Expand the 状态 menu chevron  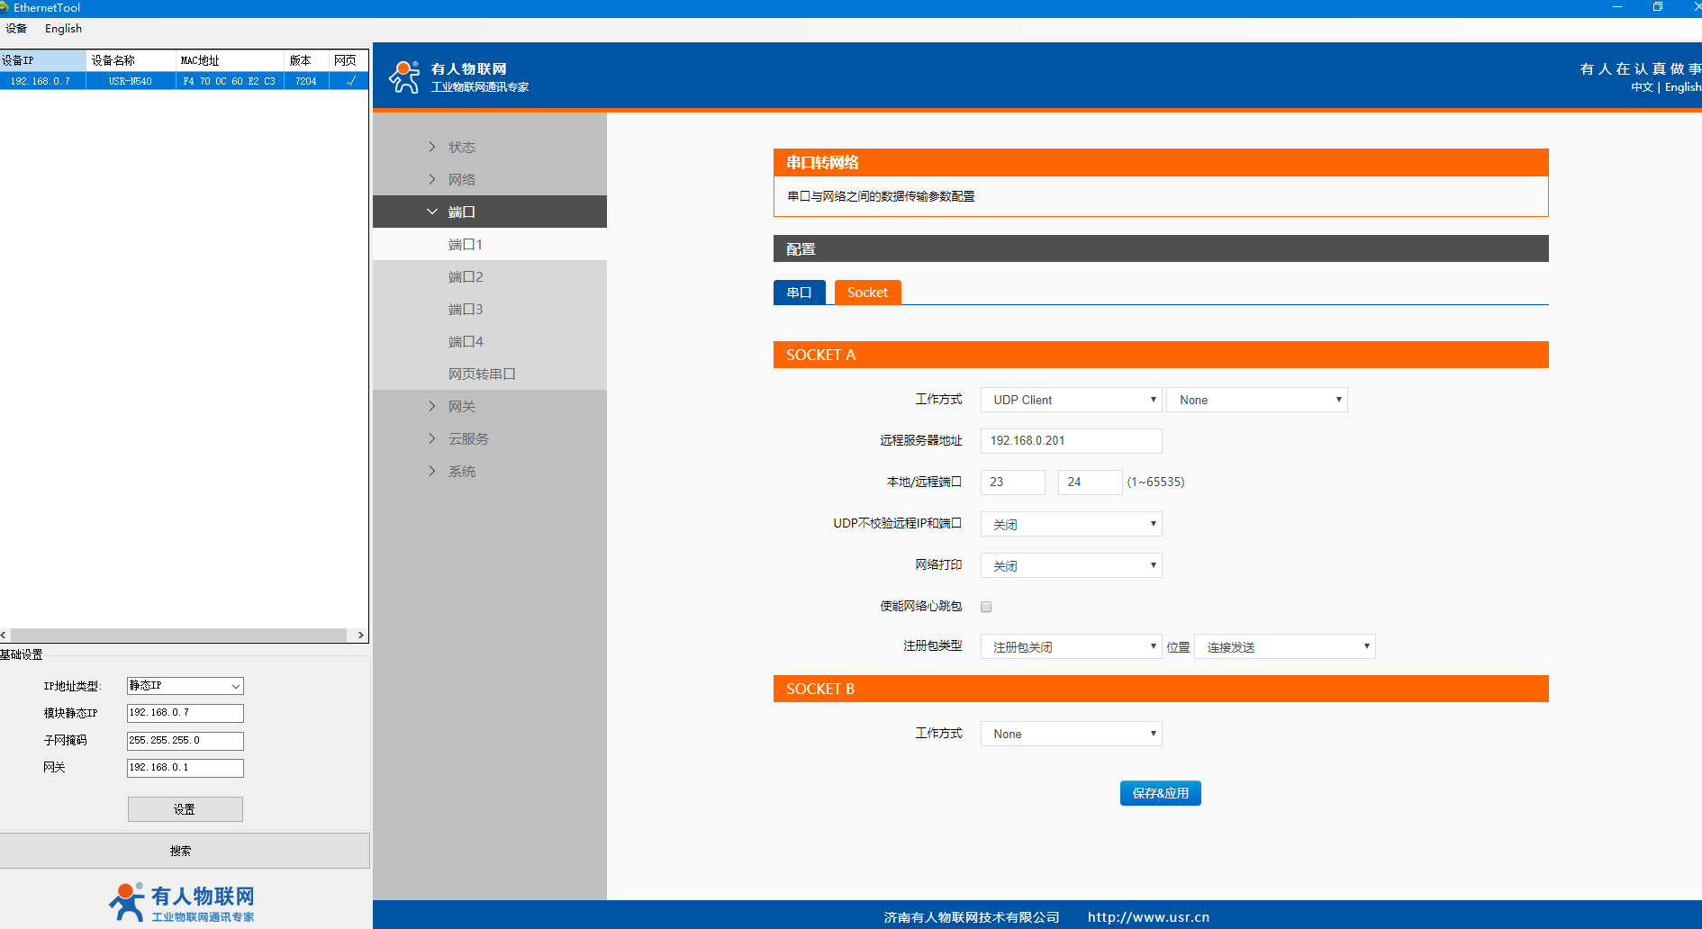tap(432, 147)
